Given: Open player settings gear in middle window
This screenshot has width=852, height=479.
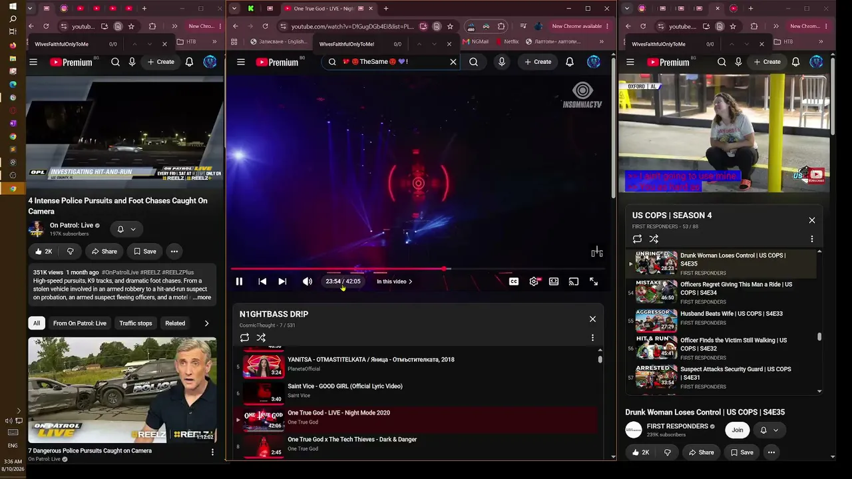Looking at the screenshot, I should click(x=534, y=281).
